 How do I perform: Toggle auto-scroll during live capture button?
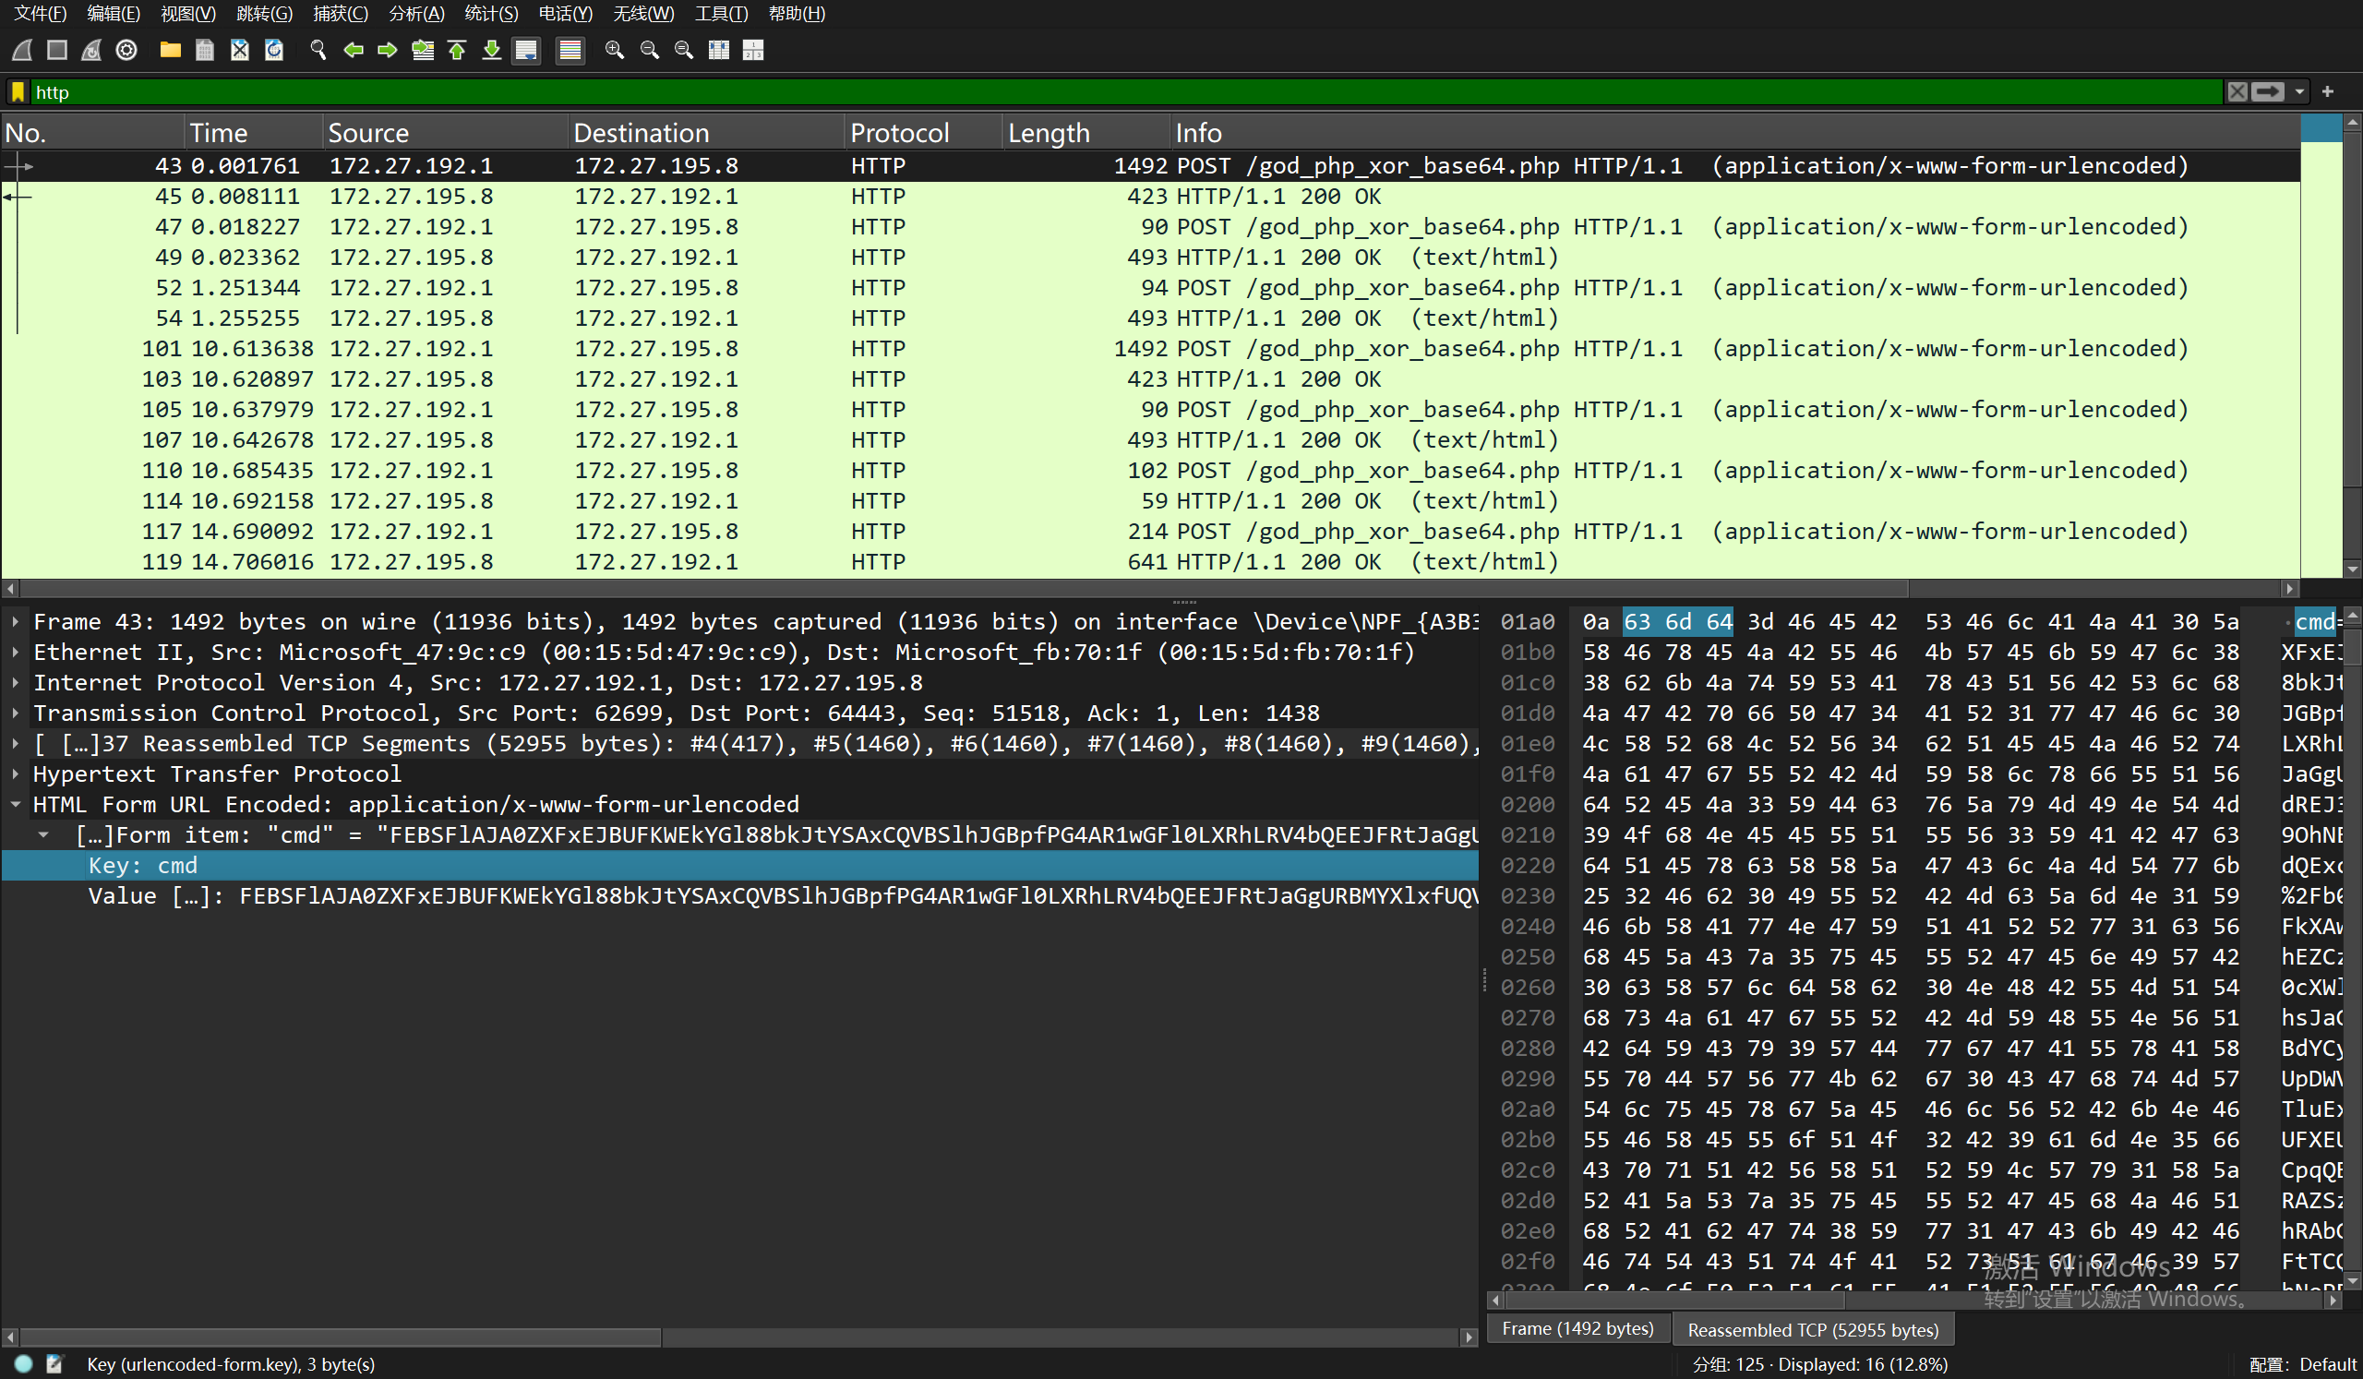point(527,50)
